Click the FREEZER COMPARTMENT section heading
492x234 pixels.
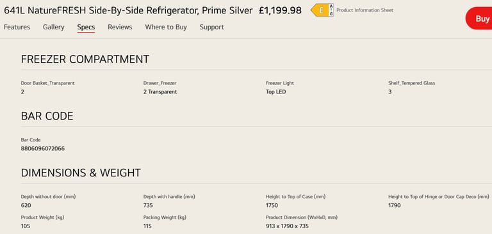point(85,59)
